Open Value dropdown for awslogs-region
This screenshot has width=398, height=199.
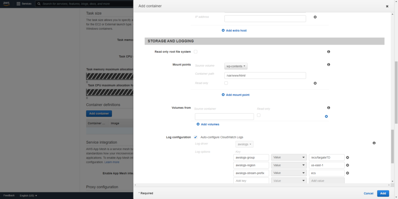pyautogui.click(x=289, y=165)
